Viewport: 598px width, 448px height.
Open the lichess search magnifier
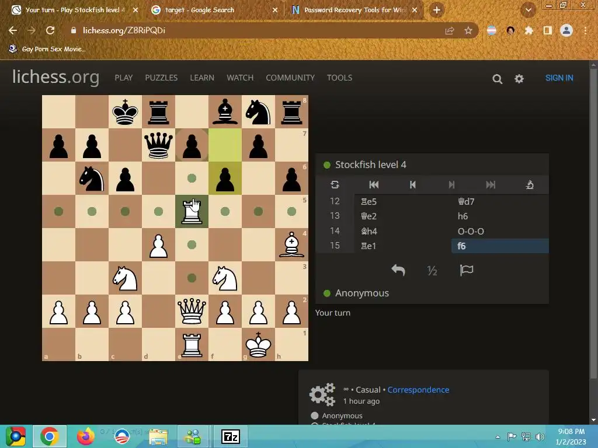(x=497, y=79)
